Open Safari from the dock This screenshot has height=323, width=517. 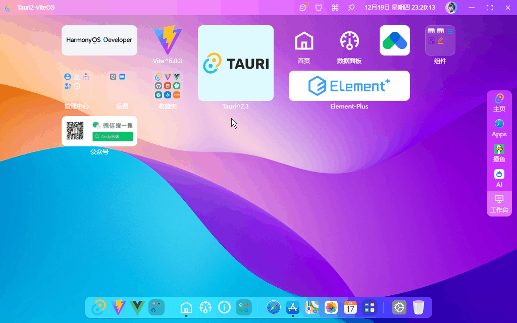coord(273,307)
